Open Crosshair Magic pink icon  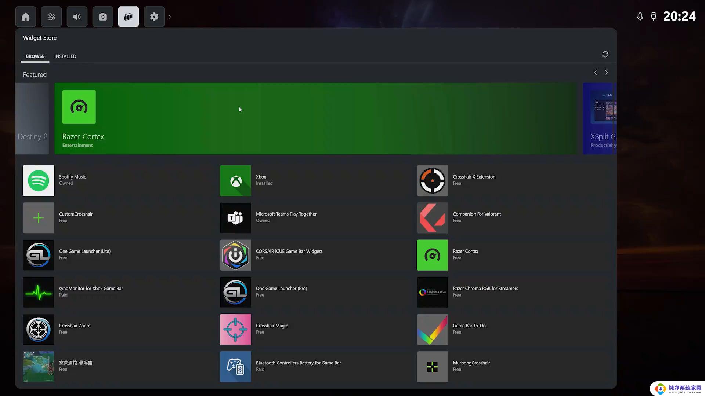(x=235, y=329)
